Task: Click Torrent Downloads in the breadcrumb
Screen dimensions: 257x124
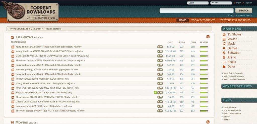Action: coord(18,29)
